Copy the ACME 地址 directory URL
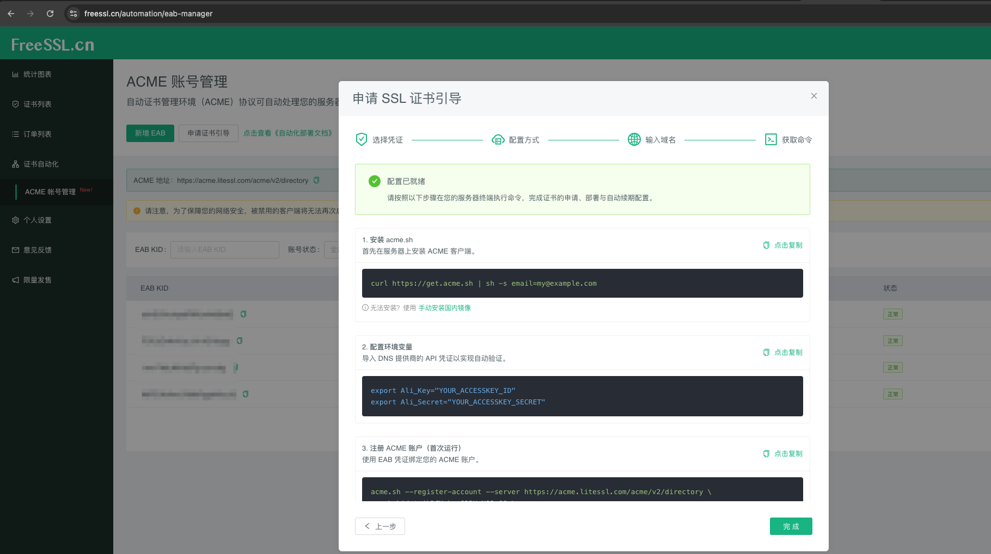The width and height of the screenshot is (991, 554). point(316,180)
